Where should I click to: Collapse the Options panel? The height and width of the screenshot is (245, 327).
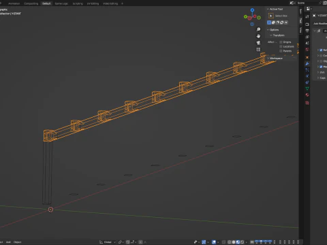coord(268,30)
